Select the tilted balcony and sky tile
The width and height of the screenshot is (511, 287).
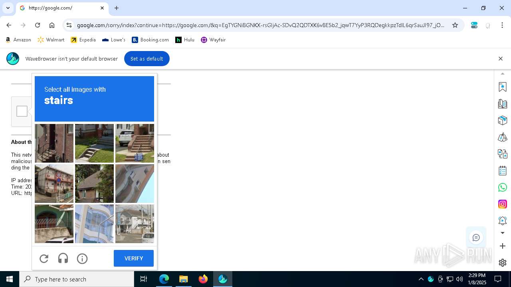[135, 183]
